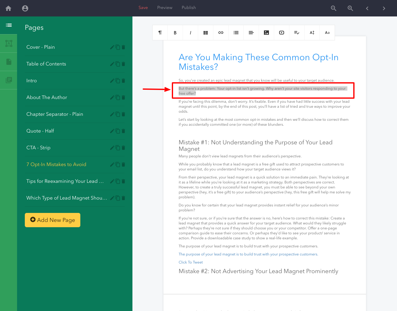Viewport: 397px width, 311px height.
Task: Toggle italic formatting
Action: (x=190, y=33)
